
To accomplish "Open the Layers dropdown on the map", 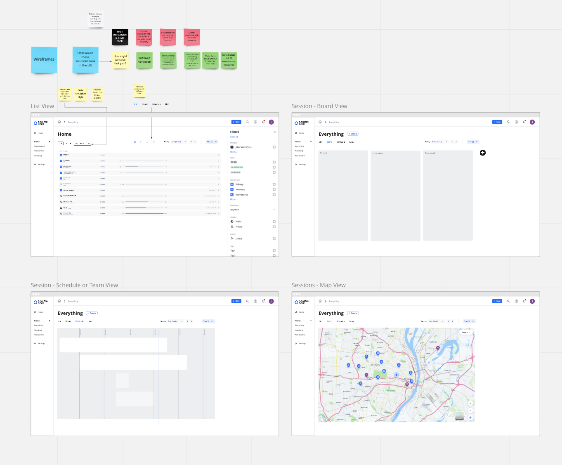I will click(466, 332).
